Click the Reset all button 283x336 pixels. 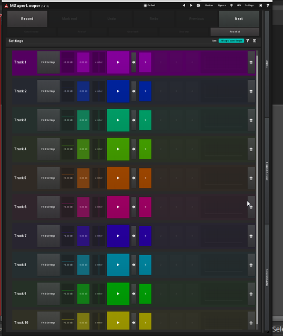pos(235,31)
